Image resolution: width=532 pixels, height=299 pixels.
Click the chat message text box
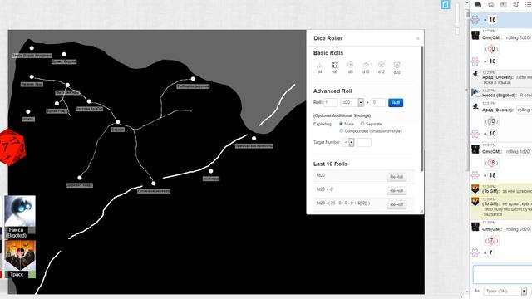[x=502, y=274]
